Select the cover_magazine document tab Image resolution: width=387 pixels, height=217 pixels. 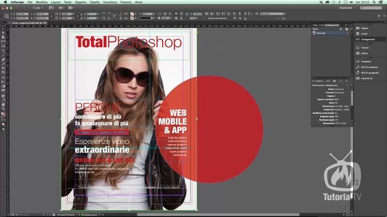[29, 23]
